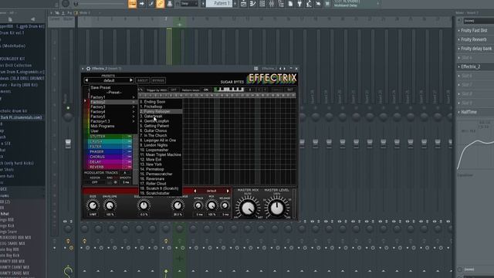
Task: Click previous arrow on red effect preset bar
Action: click(x=195, y=191)
